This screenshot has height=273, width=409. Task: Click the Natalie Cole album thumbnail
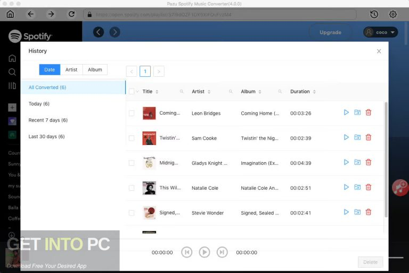[149, 188]
